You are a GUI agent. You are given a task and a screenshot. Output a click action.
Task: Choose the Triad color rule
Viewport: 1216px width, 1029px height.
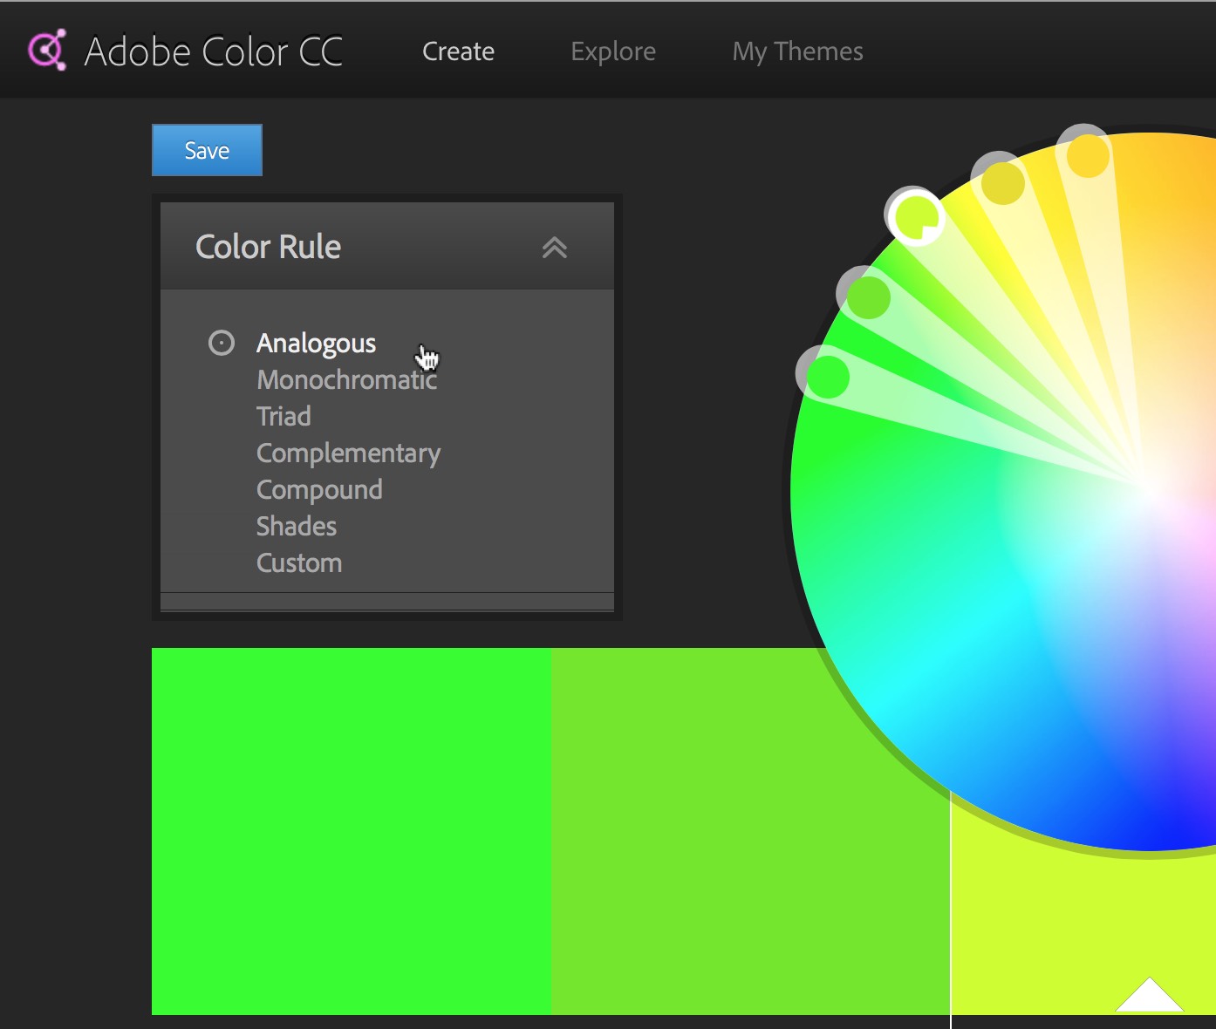[284, 417]
